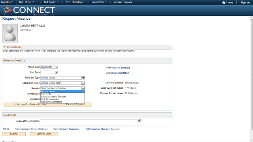The width and height of the screenshot is (253, 142).
Task: Select Sick Undocumented reason option
Action: pyautogui.click(x=62, y=102)
